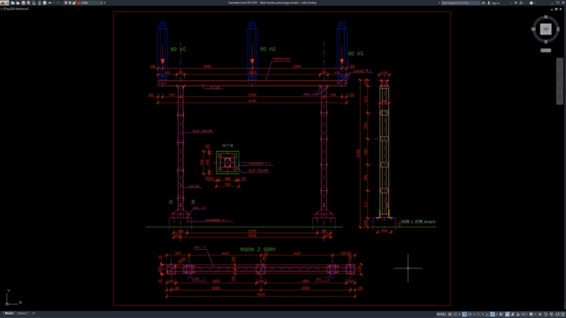Screen dimensions: 566x318
Task: Open the Autodesk App Store cart icon
Action: 516,3
